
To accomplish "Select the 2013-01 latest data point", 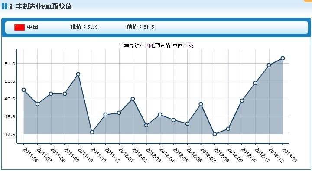I will (283, 58).
